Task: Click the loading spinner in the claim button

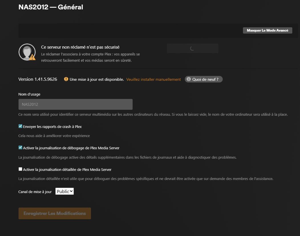Action: (192, 48)
